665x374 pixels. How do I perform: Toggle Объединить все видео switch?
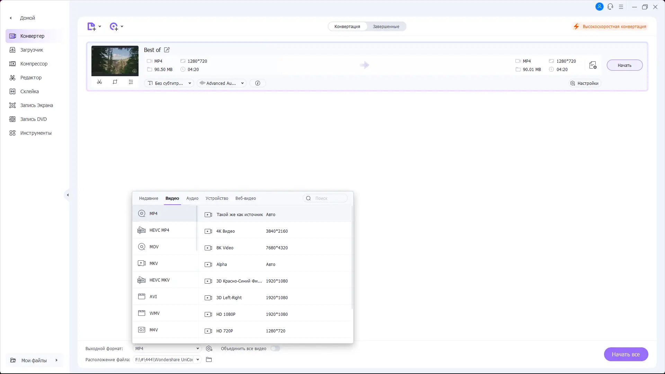click(275, 349)
